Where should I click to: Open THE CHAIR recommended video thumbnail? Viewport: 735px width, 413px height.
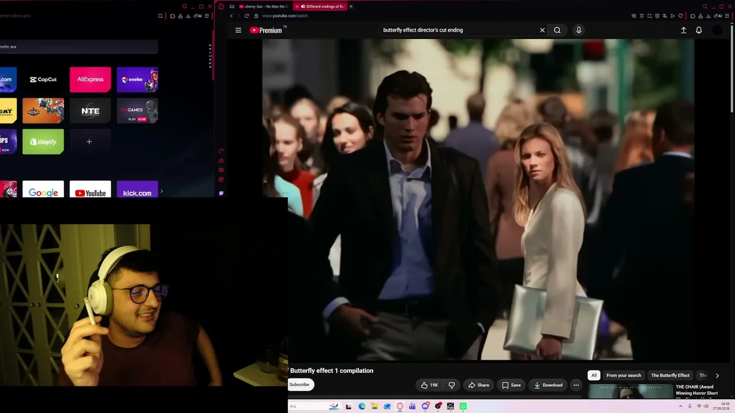[x=630, y=391]
